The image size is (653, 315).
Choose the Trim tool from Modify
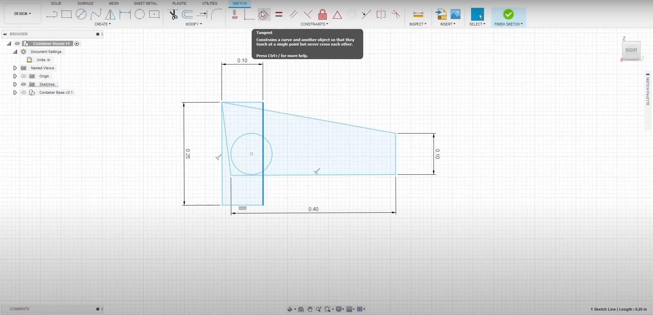(x=173, y=14)
